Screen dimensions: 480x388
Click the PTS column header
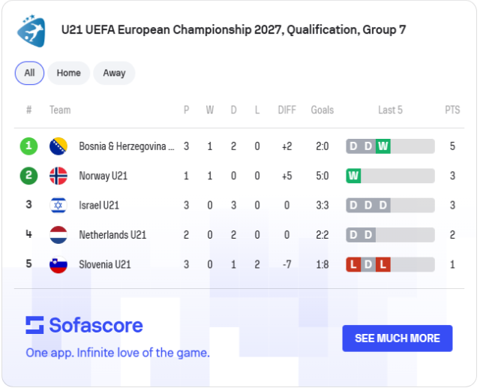452,110
